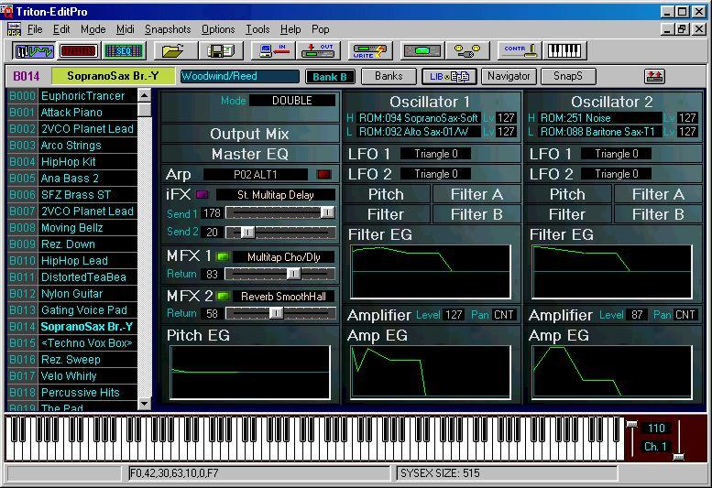712x488 pixels.
Task: Toggle the Arp red LED switch
Action: pos(323,174)
